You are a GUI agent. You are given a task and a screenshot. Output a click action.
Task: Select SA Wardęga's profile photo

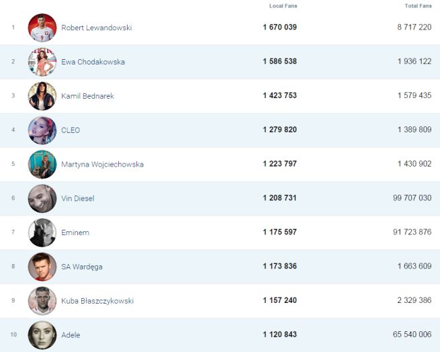pyautogui.click(x=42, y=267)
